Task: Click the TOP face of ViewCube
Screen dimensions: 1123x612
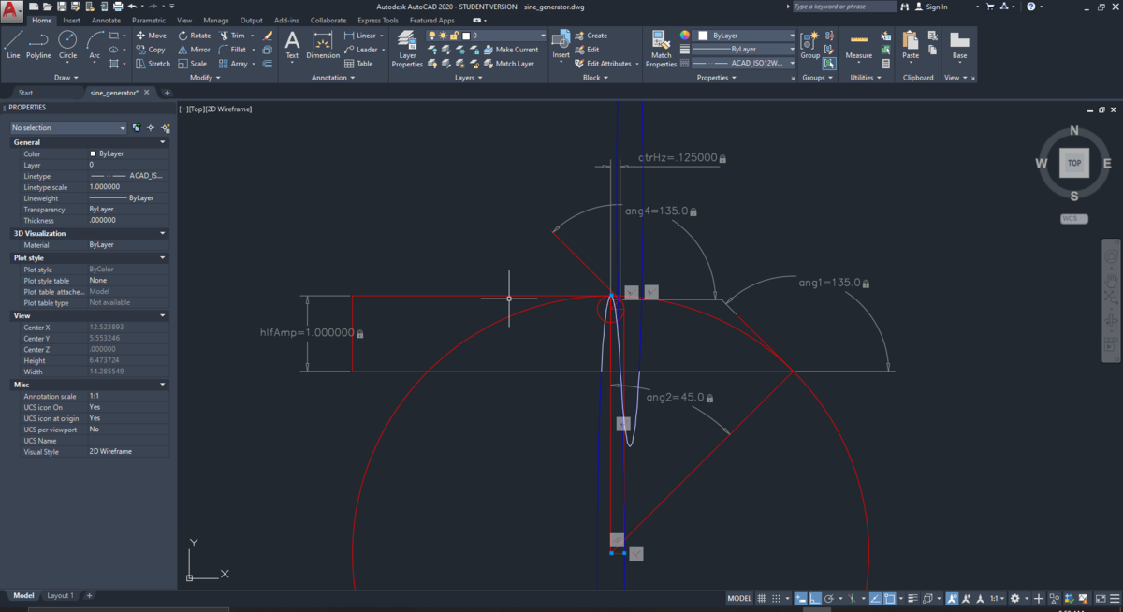Action: (1074, 163)
